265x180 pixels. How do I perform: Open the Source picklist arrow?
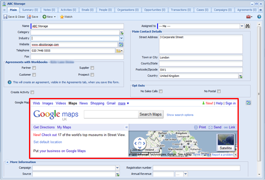click(x=118, y=174)
